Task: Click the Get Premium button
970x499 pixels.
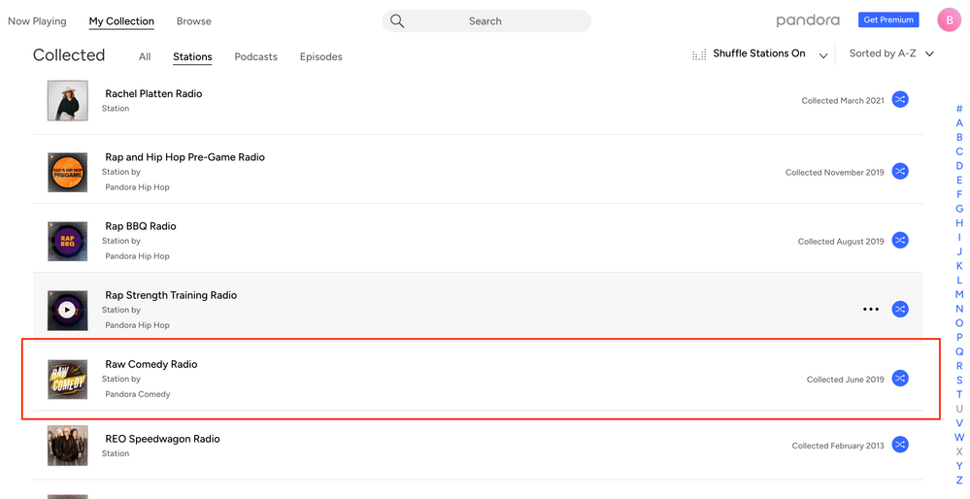Action: (888, 19)
